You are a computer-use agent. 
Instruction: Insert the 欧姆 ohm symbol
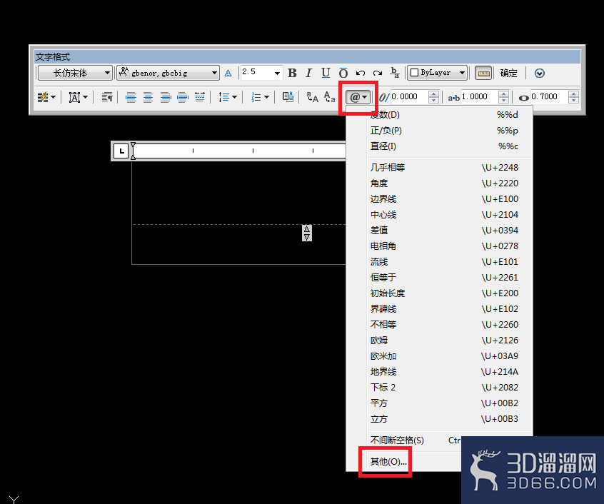click(444, 341)
